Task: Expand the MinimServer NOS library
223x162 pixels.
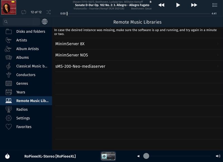Action: click(x=137, y=55)
